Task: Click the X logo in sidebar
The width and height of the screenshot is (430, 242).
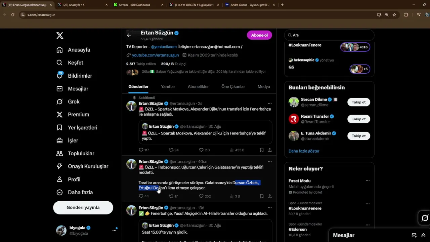Action: point(60,36)
